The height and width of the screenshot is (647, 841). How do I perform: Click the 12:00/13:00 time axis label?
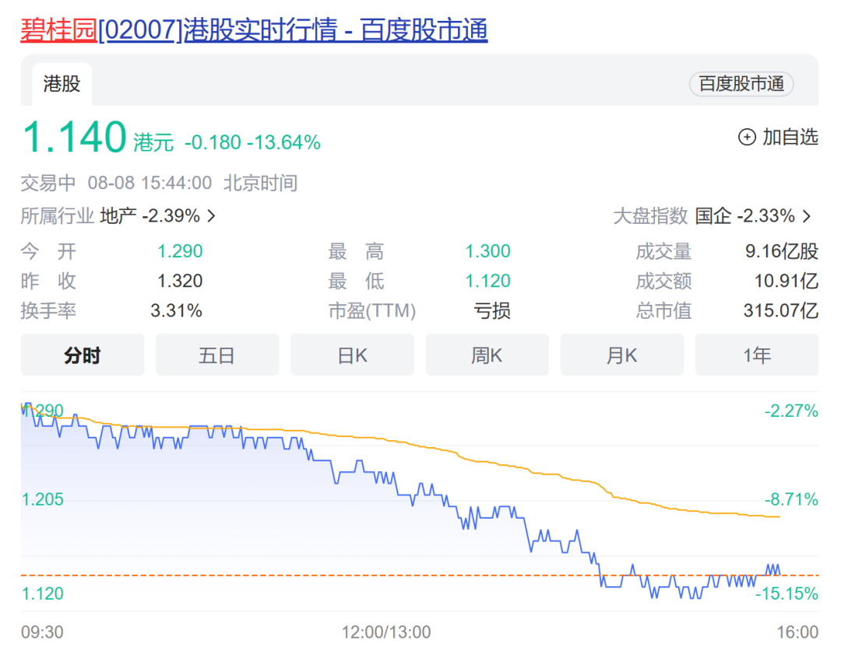tap(386, 632)
